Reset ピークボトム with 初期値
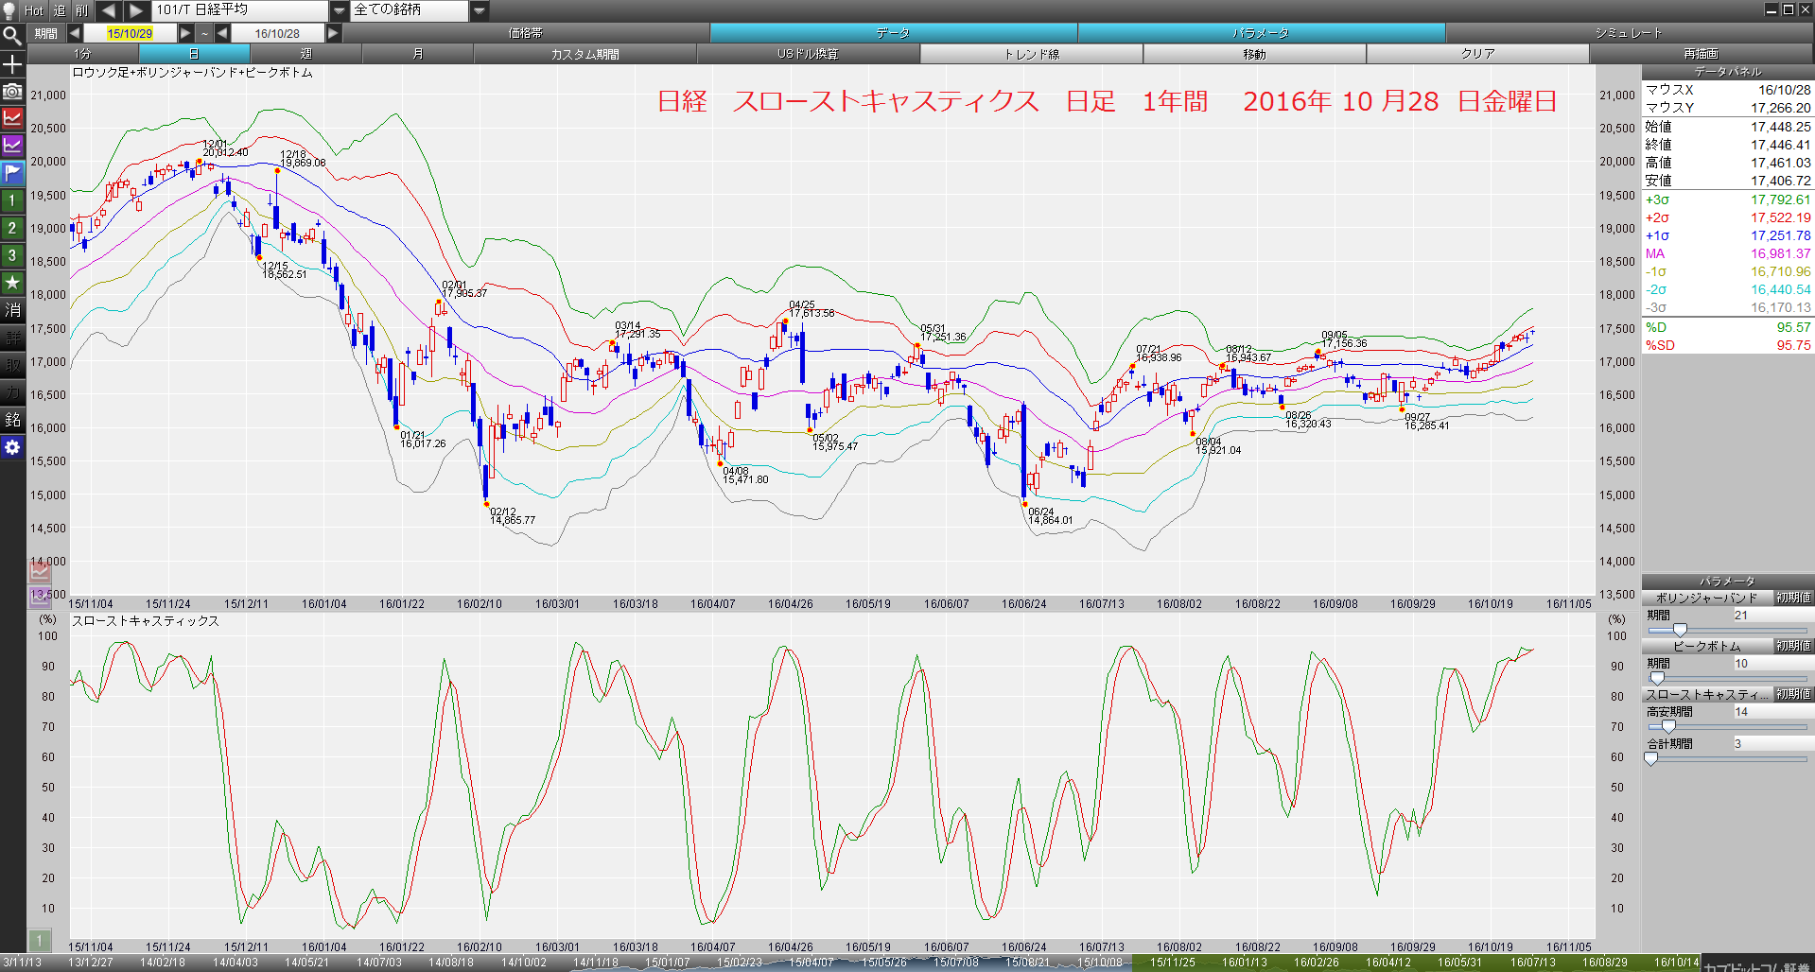Screen dimensions: 1815x972 click(1793, 646)
